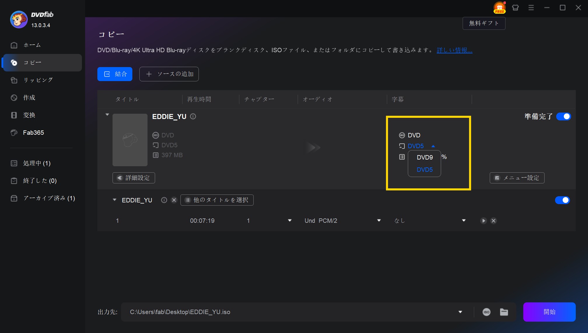The image size is (588, 333).
Task: Click the disc thumbnail of EDDIE_YU
Action: (x=130, y=140)
